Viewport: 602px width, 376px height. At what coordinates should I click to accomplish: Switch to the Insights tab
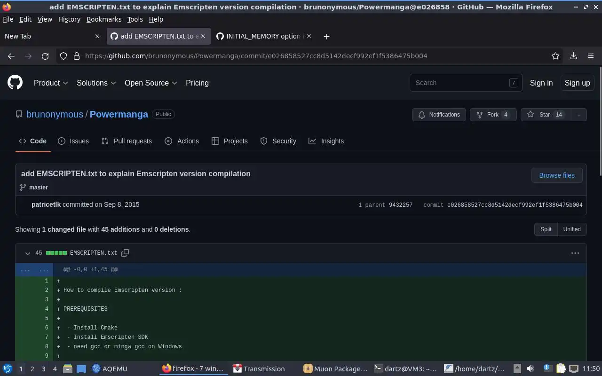click(326, 141)
